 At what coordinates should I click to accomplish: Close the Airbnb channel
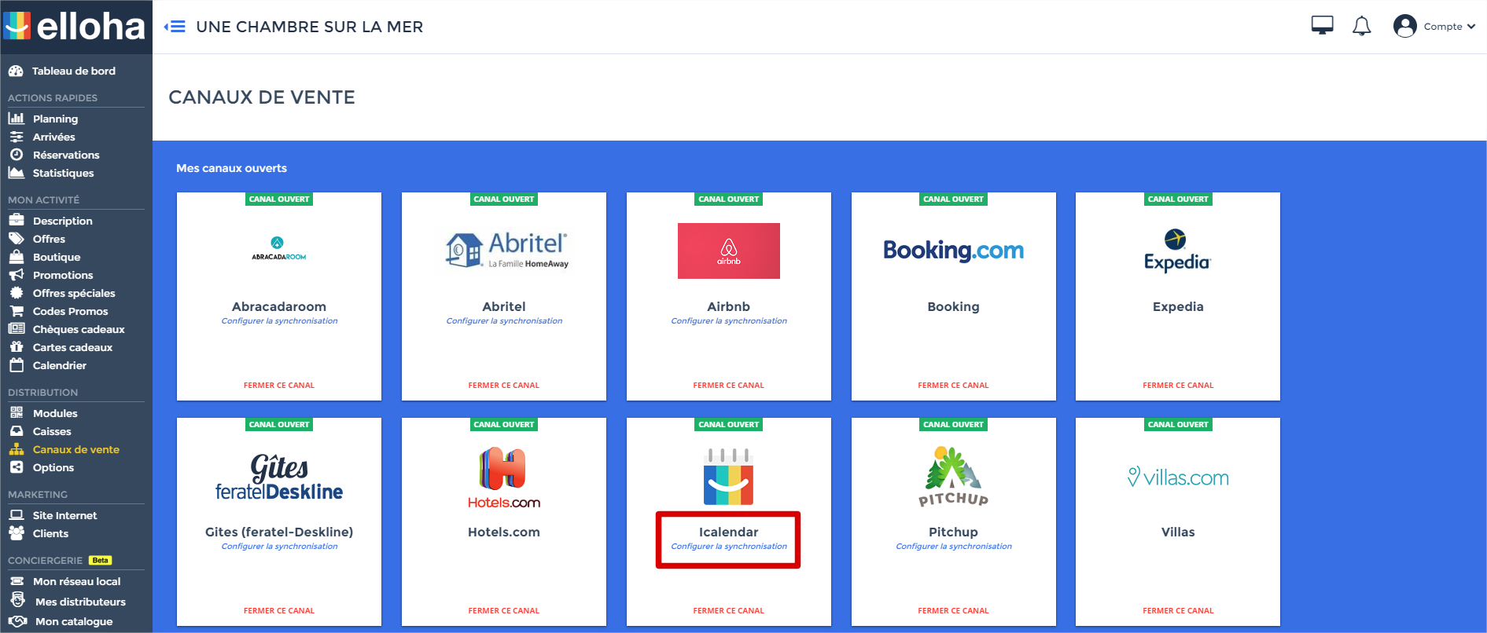729,386
